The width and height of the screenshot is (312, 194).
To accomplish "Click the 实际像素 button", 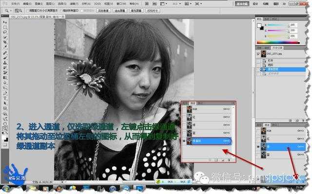I will 103,11.
